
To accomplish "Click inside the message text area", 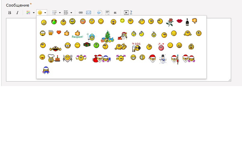I will click(x=21, y=50).
